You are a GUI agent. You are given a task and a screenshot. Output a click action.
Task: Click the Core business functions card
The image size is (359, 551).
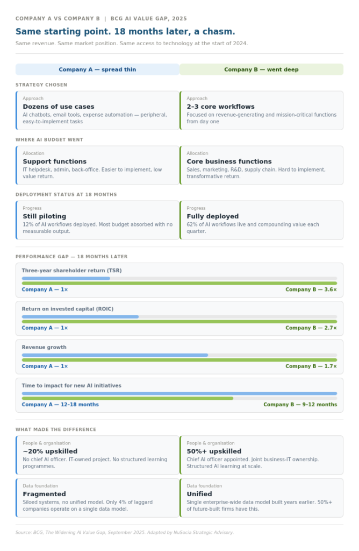(x=261, y=165)
